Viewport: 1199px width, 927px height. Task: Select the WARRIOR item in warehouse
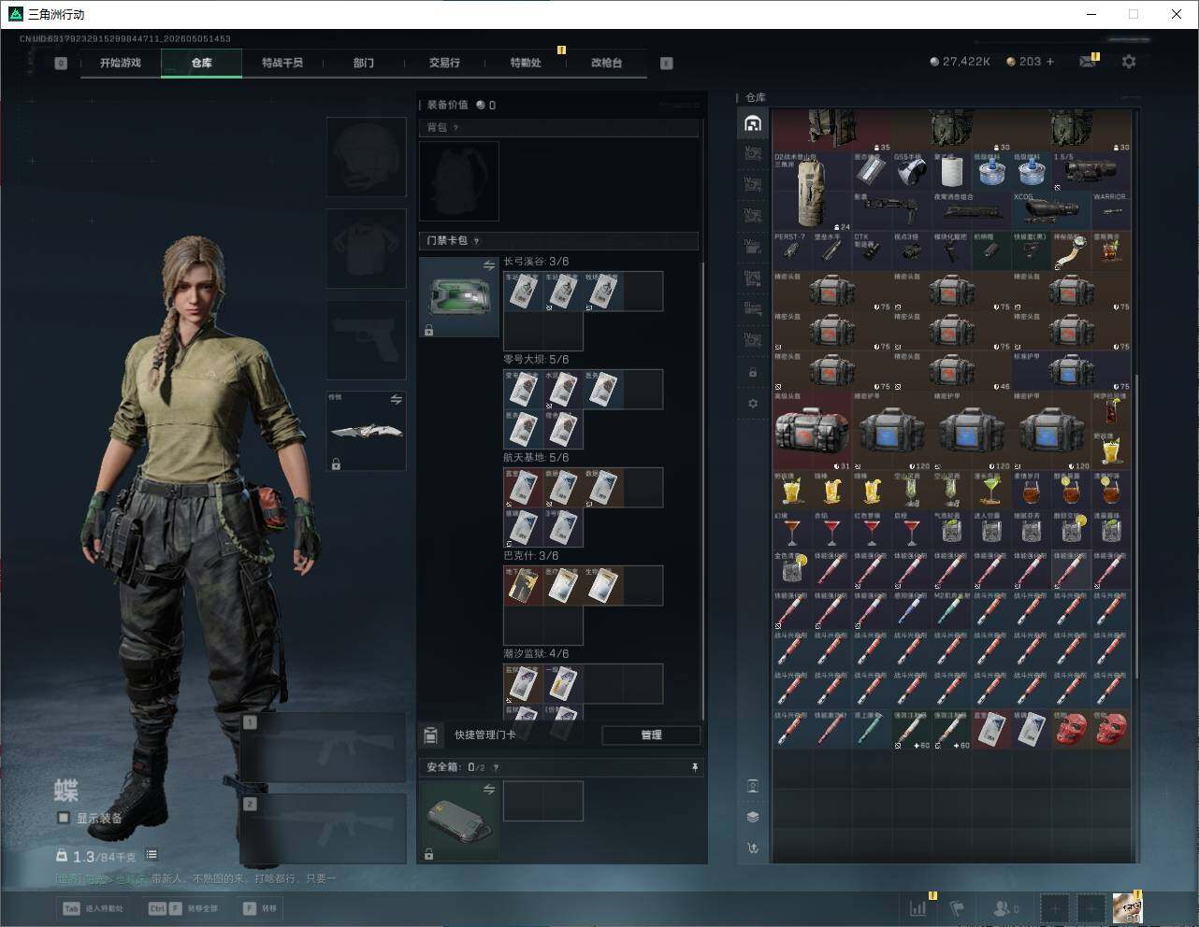tap(1111, 211)
